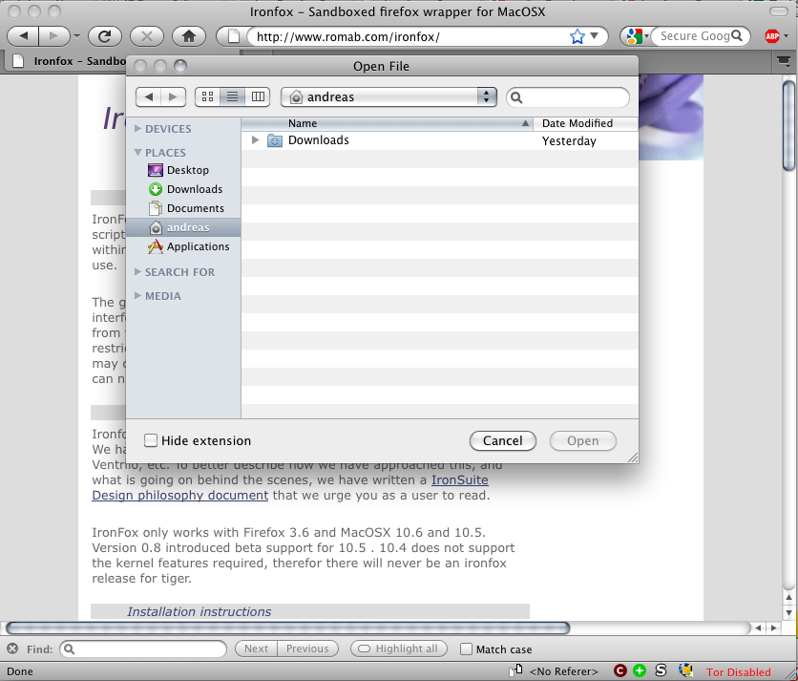Select the Ironfox – Sandbox browser tab
The height and width of the screenshot is (681, 798).
click(67, 59)
